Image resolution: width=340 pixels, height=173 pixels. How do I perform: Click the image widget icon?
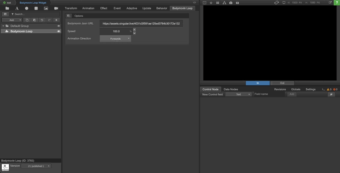tap(46, 8)
